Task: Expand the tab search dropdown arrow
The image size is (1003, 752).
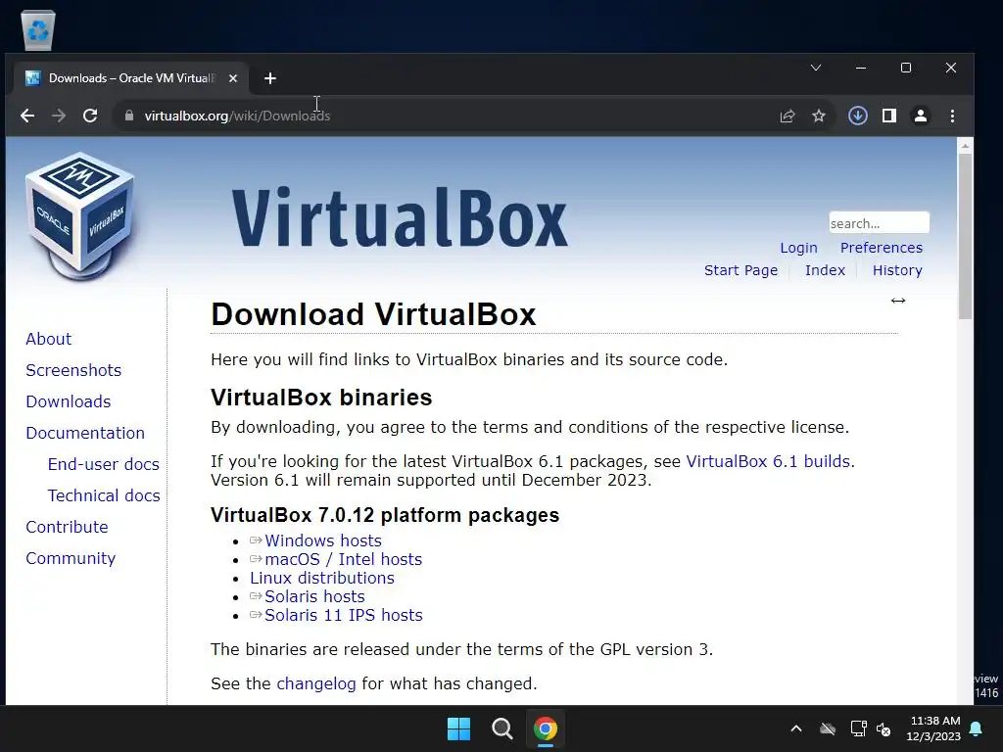Action: click(x=816, y=68)
